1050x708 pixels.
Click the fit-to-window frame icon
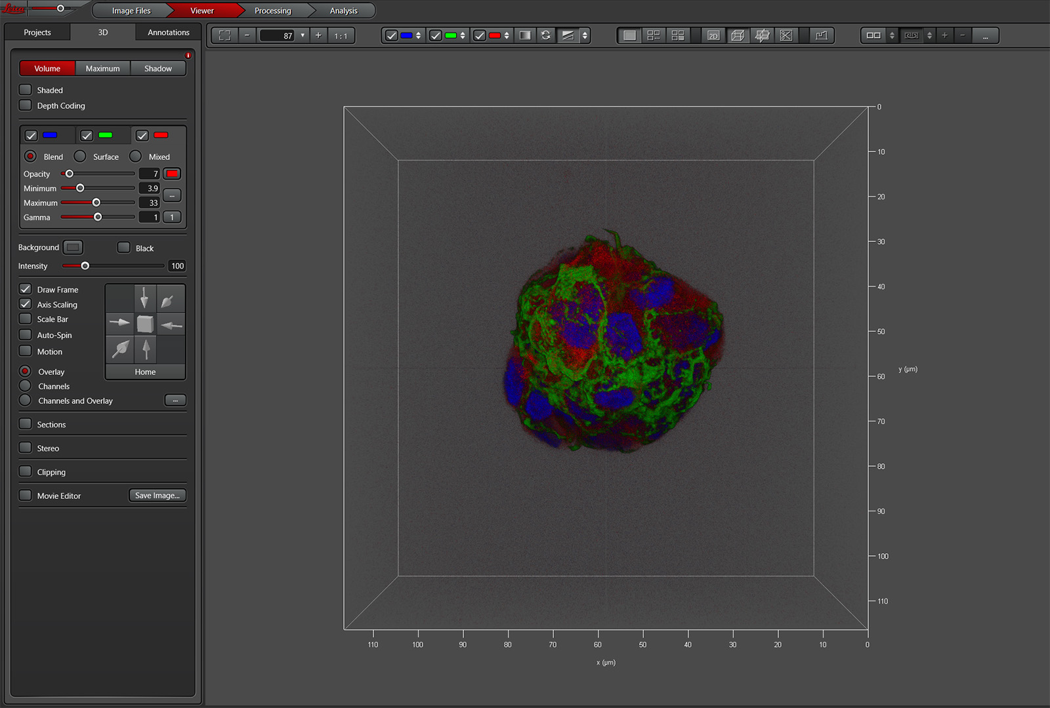tap(224, 35)
